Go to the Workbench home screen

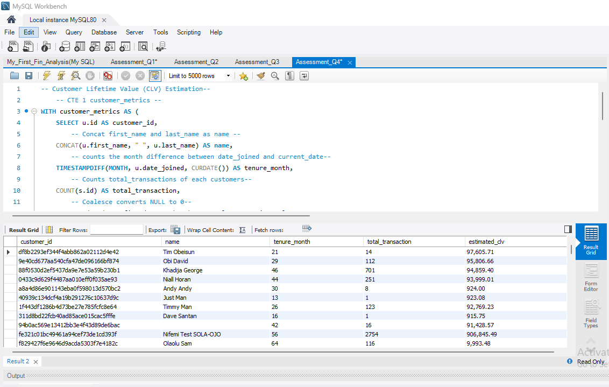coord(11,19)
